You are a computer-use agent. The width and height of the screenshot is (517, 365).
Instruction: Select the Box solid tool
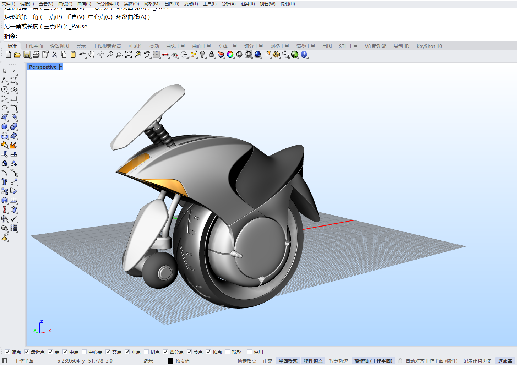tap(5, 126)
